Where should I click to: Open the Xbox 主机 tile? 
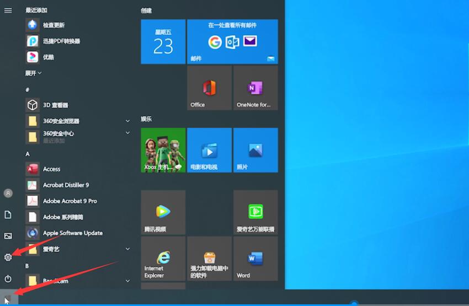(163, 150)
